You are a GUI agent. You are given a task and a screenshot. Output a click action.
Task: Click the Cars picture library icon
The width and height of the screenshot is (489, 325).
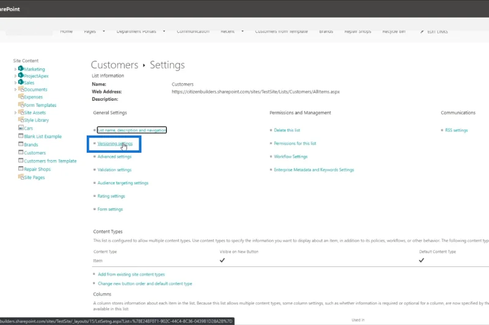(x=21, y=128)
